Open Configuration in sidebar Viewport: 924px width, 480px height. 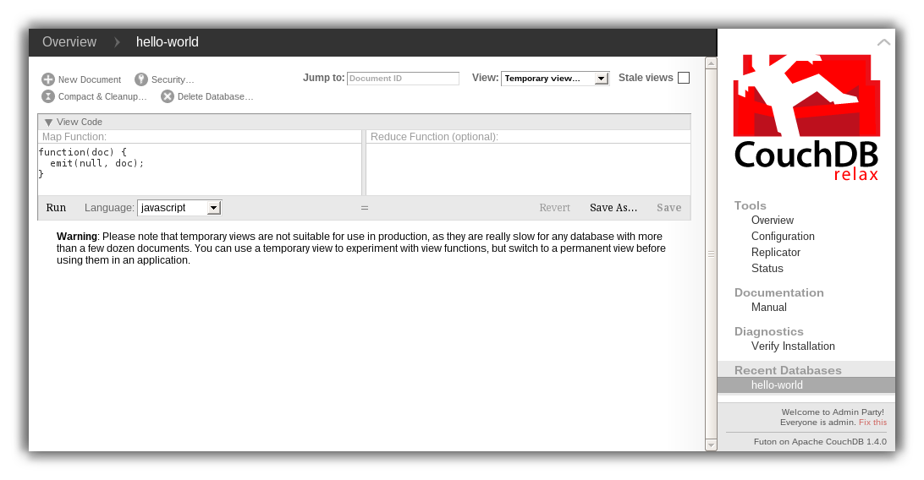(x=783, y=236)
